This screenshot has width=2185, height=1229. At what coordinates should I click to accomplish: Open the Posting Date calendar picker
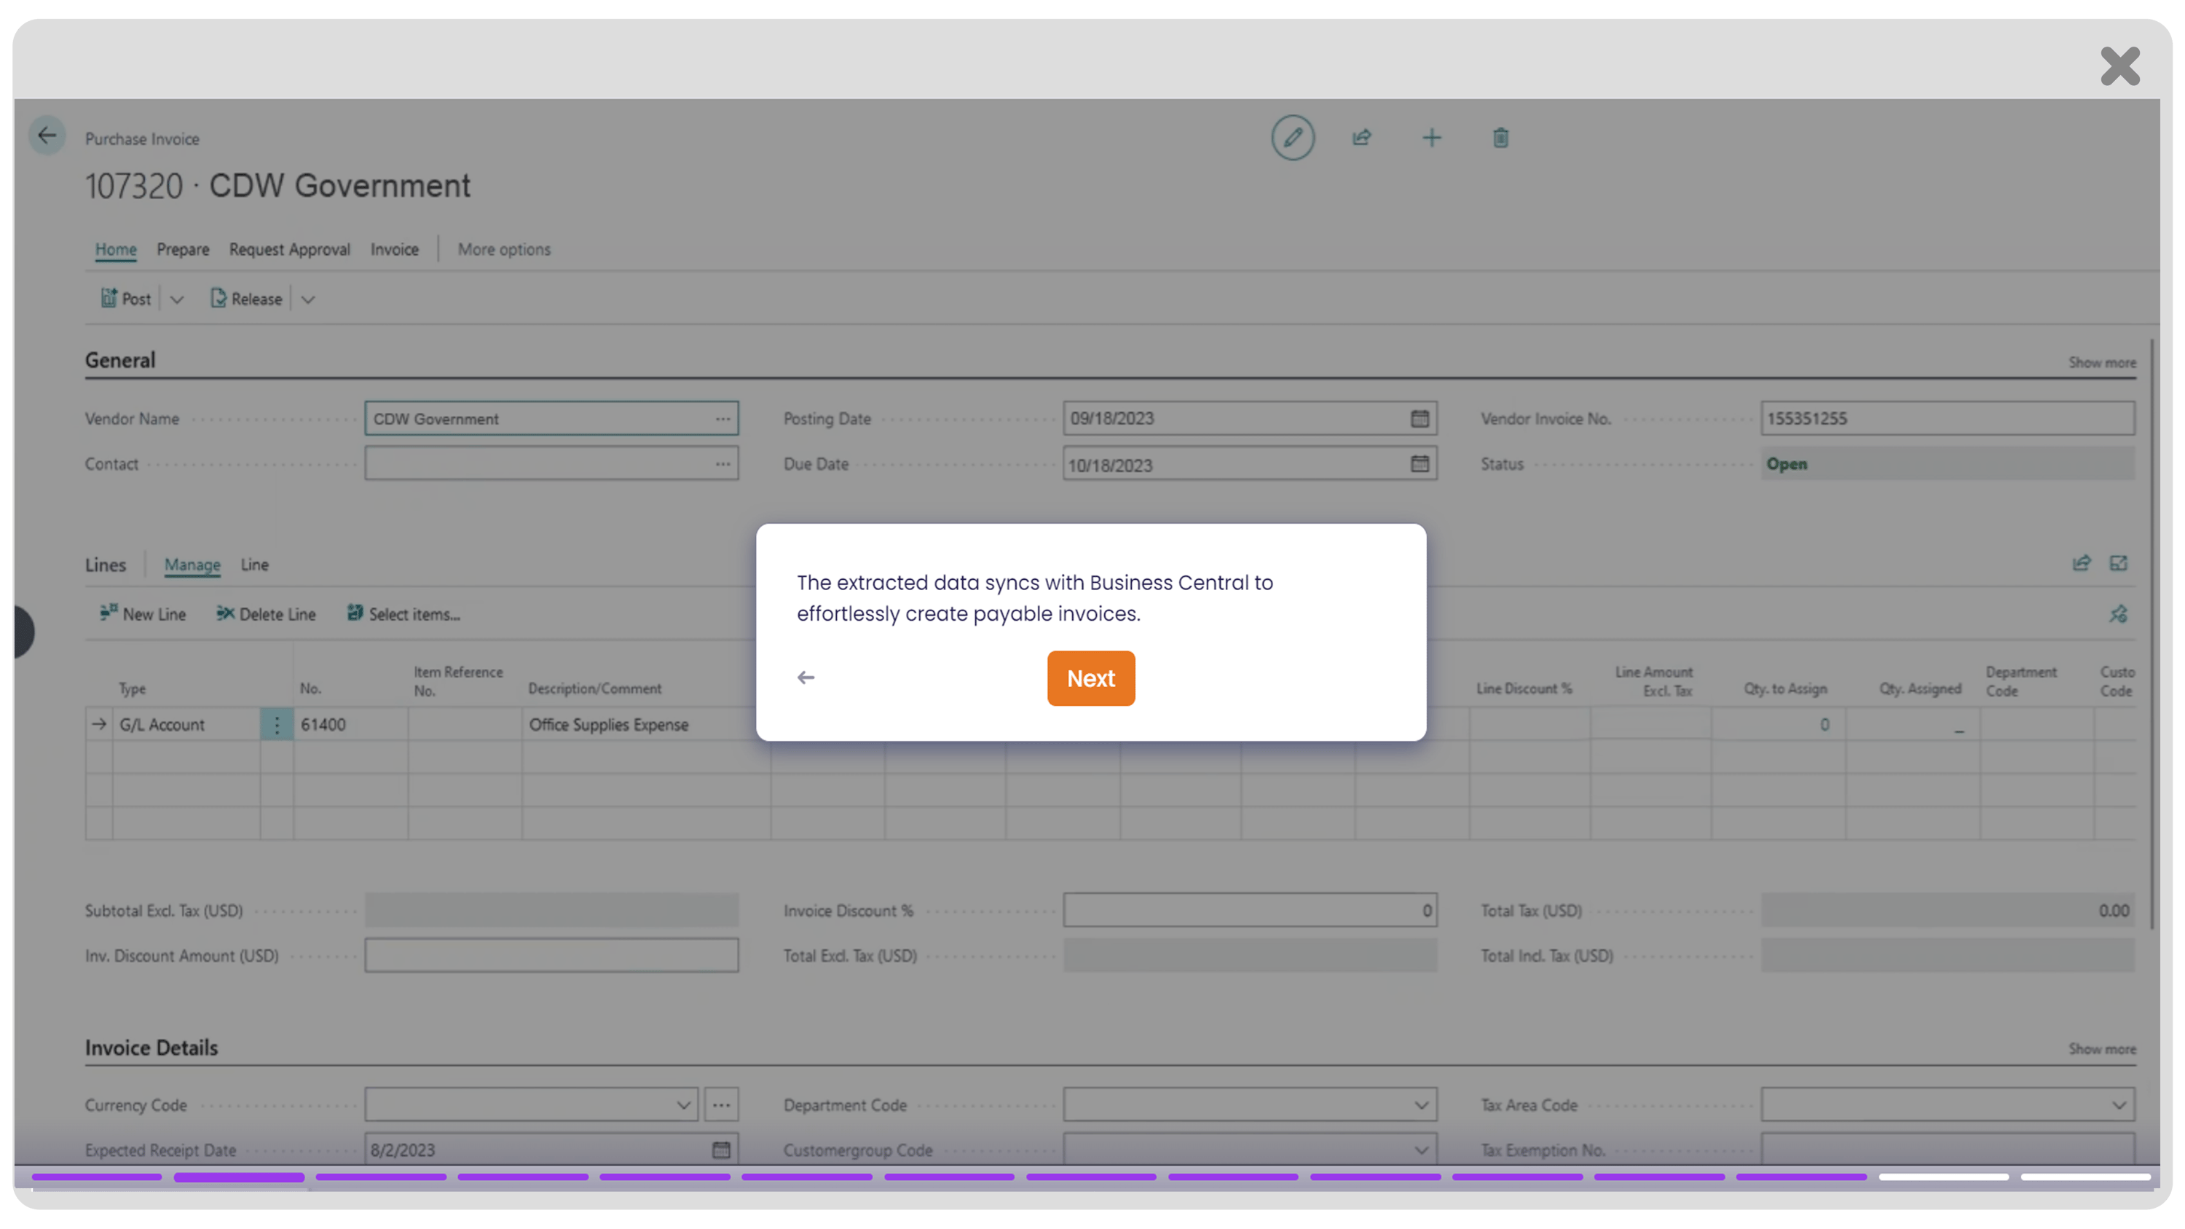click(1420, 417)
